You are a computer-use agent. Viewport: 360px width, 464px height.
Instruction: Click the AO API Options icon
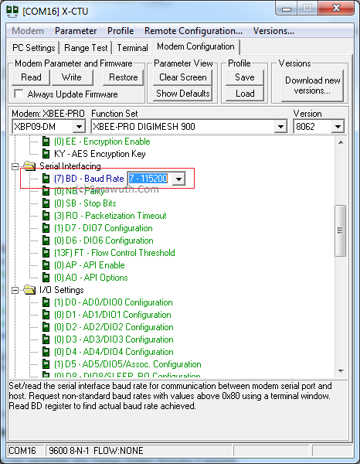[x=46, y=278]
